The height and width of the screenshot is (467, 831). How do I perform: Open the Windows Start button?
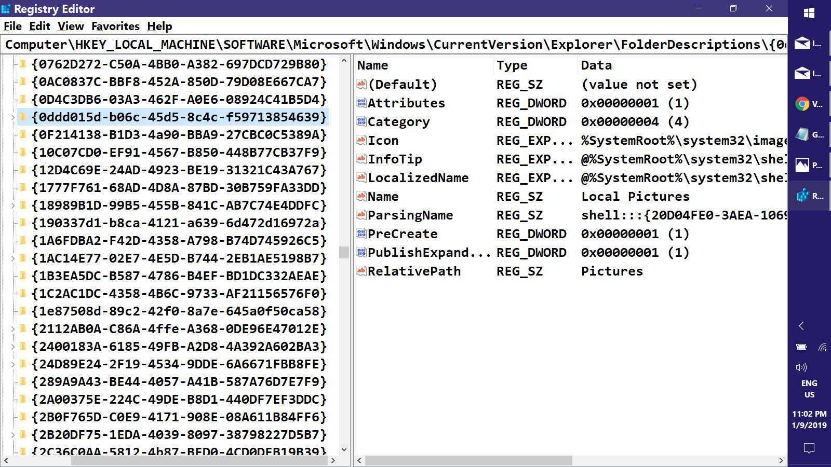809,13
